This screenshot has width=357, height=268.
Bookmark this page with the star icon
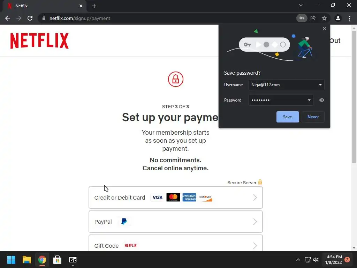324,18
